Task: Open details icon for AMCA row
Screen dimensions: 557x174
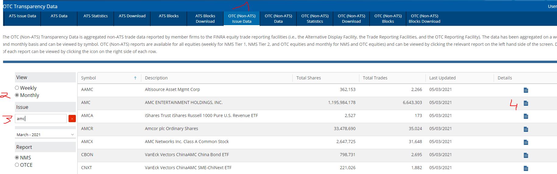Action: (526, 116)
